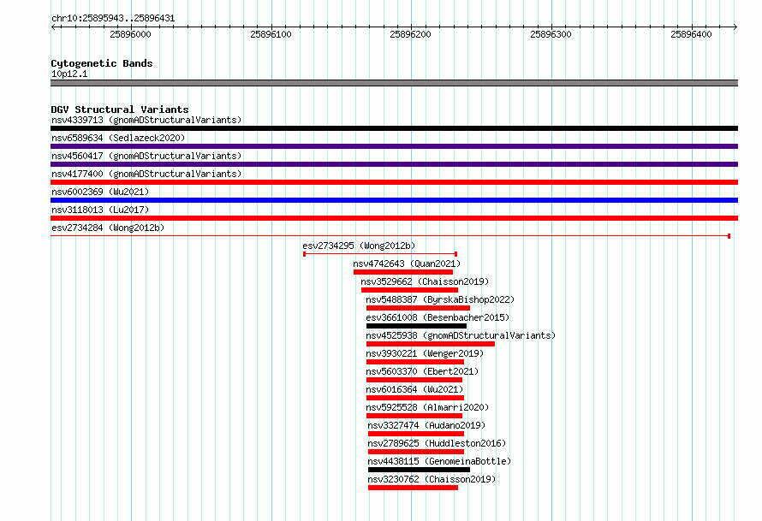Click the red bar under nsv5488387
This screenshot has width=762, height=521.
[418, 308]
